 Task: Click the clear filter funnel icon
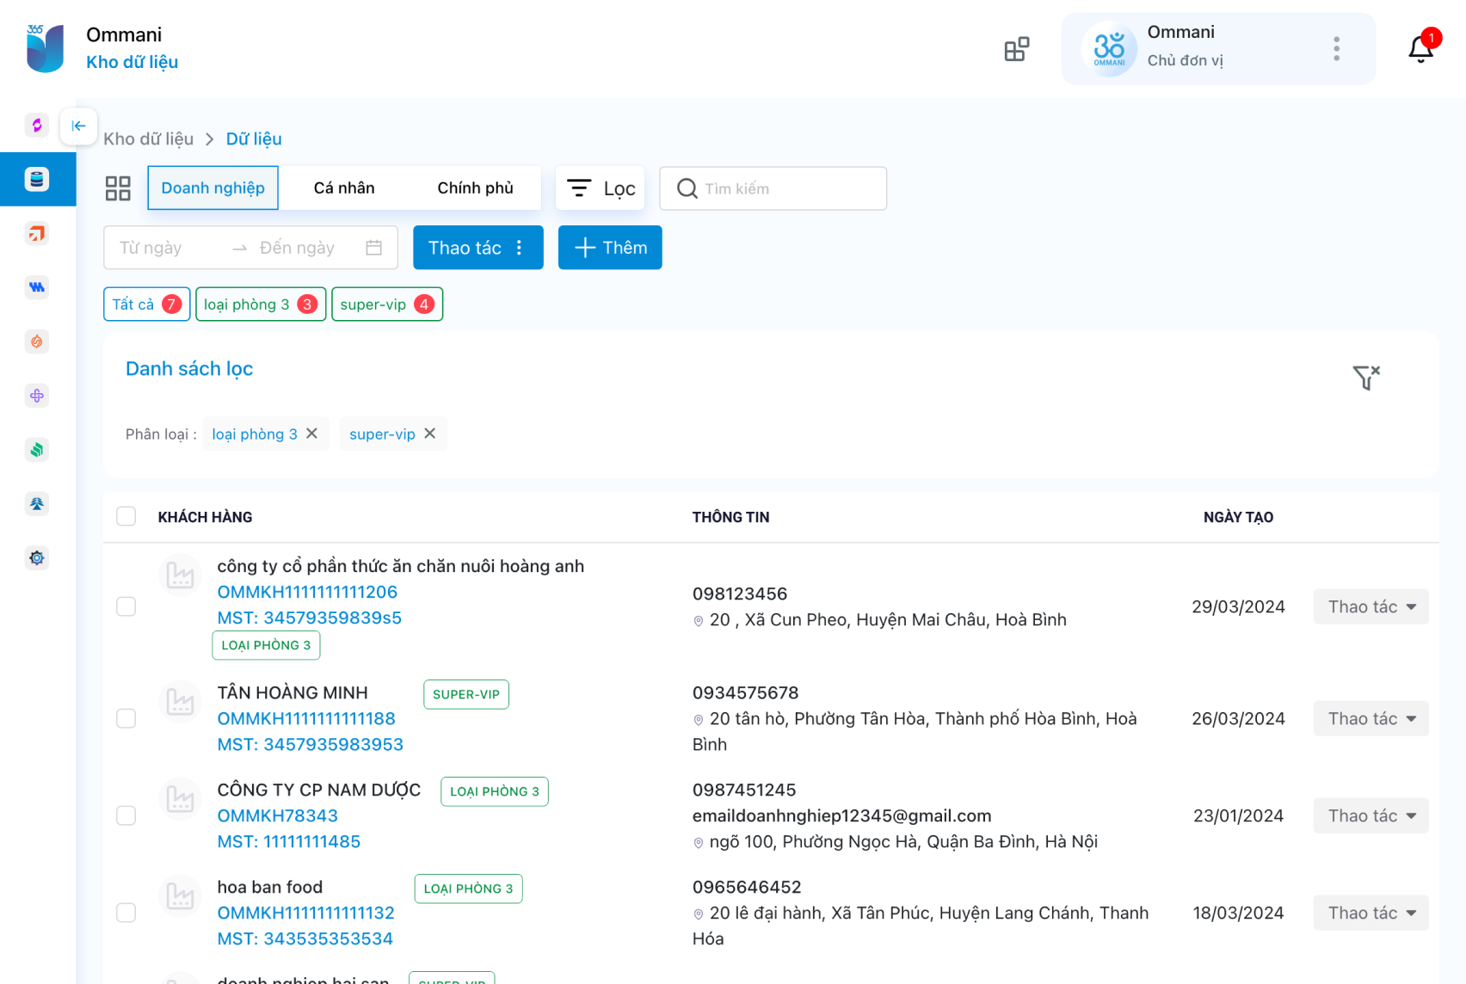[1365, 377]
